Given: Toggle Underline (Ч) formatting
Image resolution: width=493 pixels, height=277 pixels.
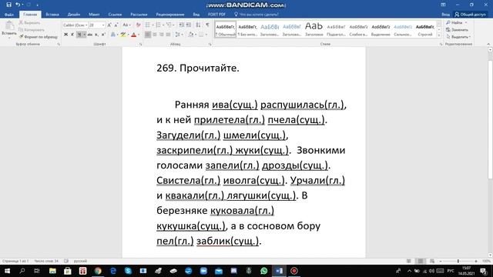Looking at the screenshot, I should [79, 35].
